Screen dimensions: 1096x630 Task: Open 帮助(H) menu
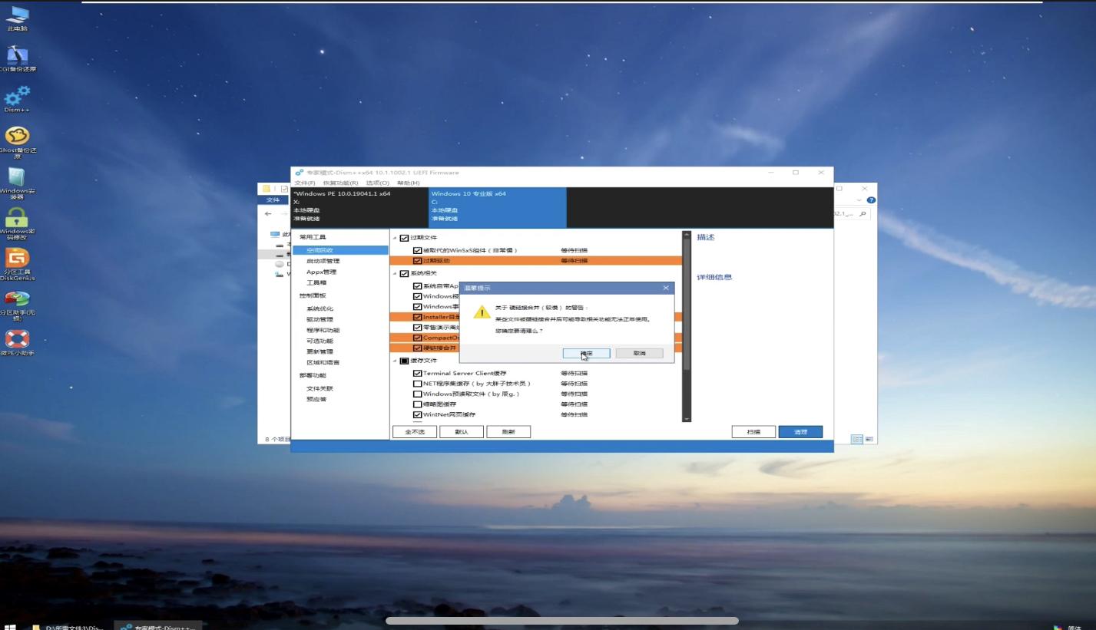tap(408, 183)
